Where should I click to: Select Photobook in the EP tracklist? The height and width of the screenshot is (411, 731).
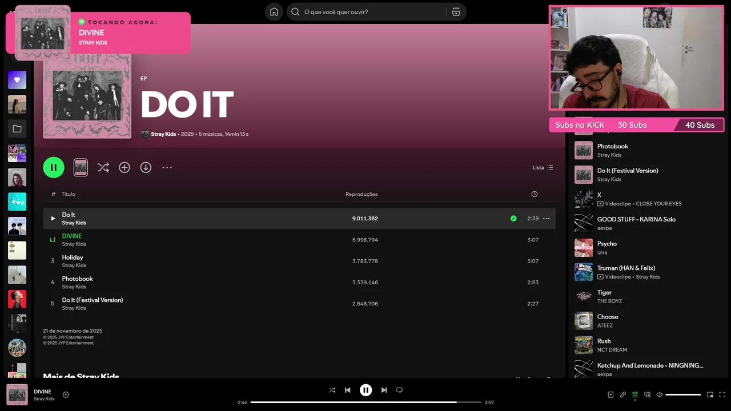pyautogui.click(x=299, y=282)
